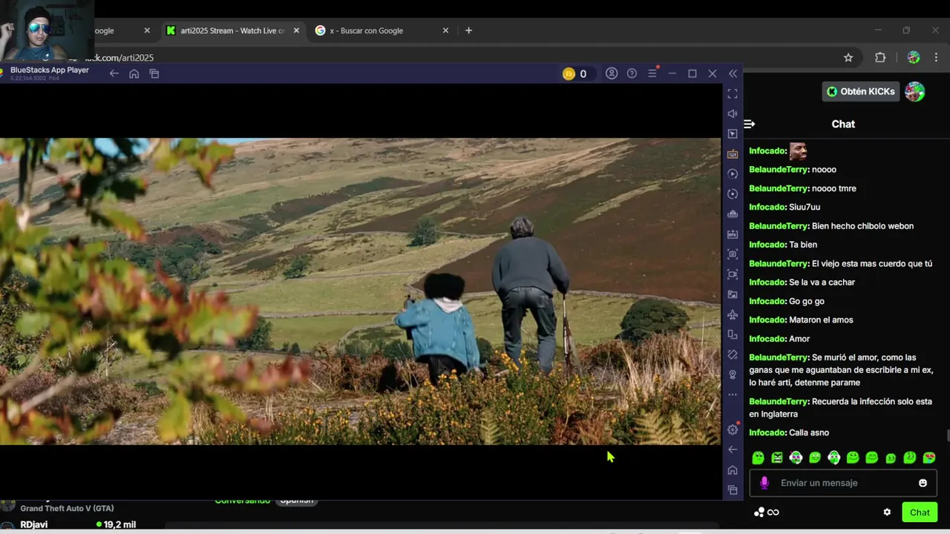Click the install APK icon in BlueStacks sidebar
The height and width of the screenshot is (534, 950).
coord(733,234)
